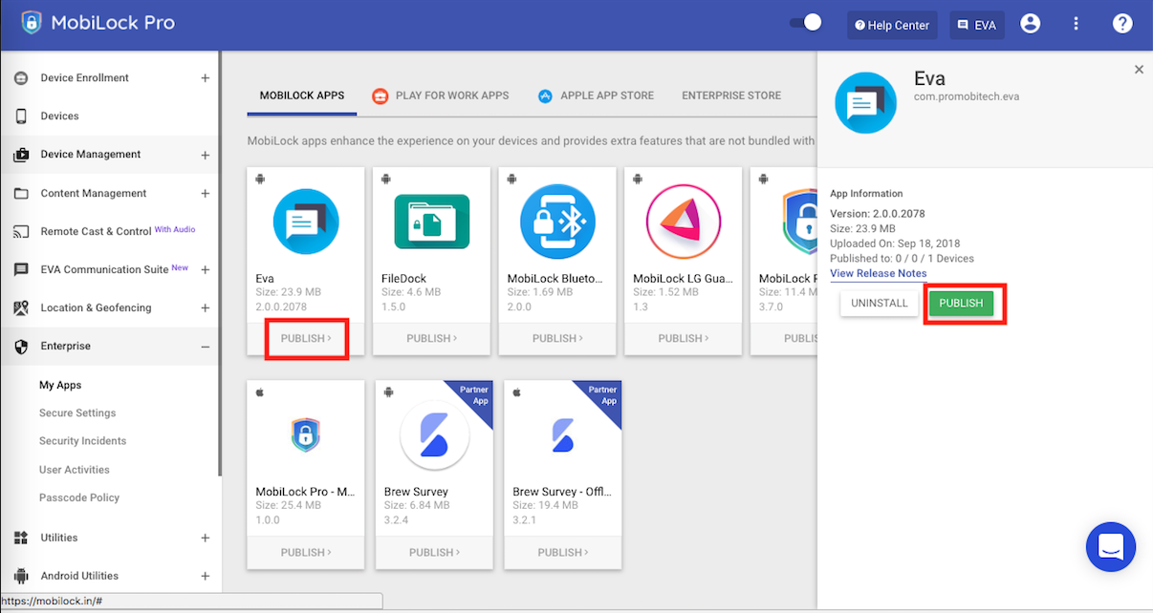Click the MobiLock LG Guard app icon
Viewport: 1153px width, 613px height.
pyautogui.click(x=684, y=222)
